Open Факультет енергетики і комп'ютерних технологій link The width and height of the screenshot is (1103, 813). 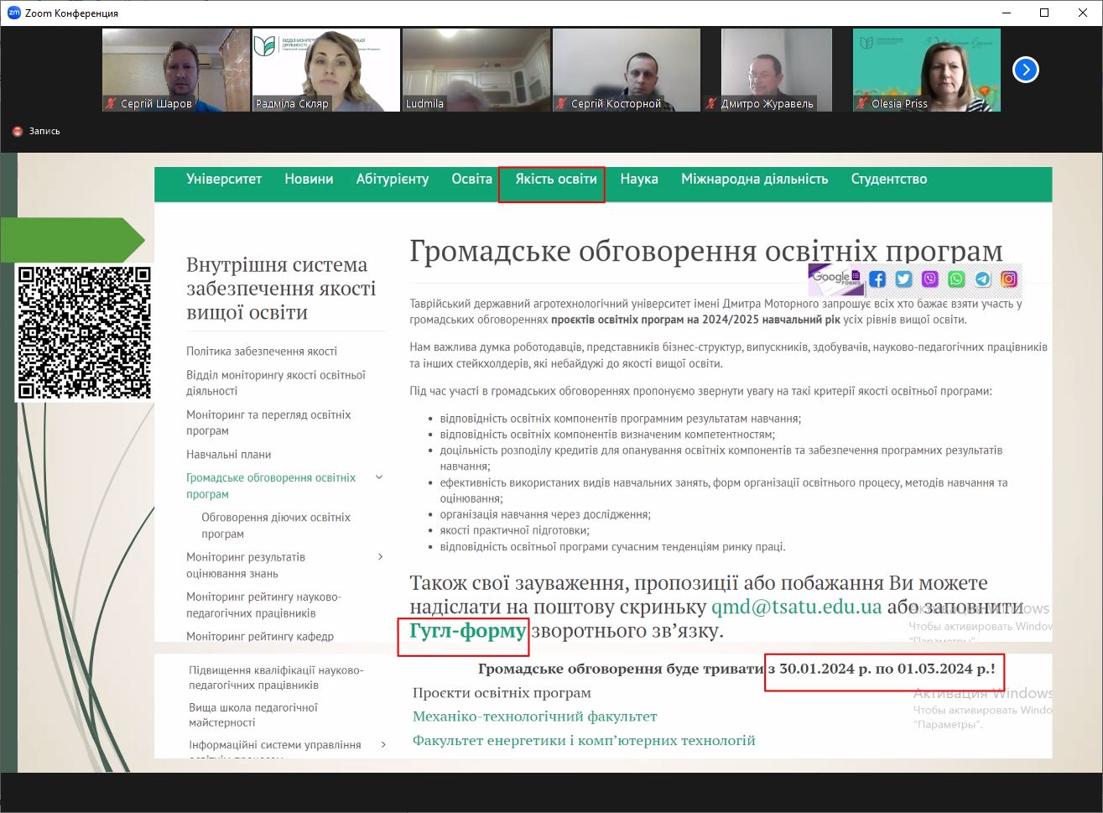point(584,740)
